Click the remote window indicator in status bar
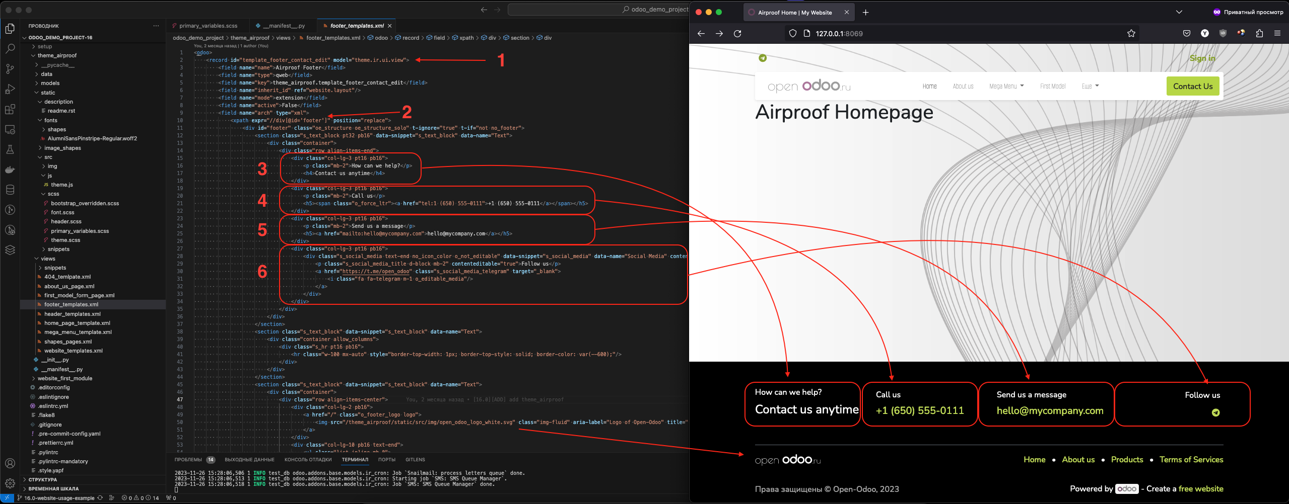 7,498
